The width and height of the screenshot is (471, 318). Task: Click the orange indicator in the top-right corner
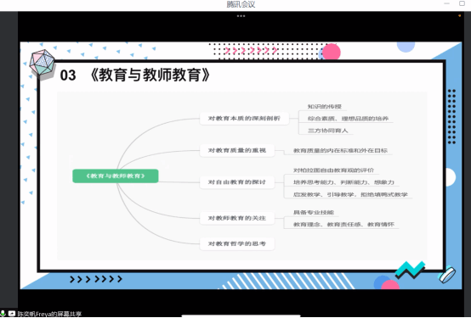460,15
